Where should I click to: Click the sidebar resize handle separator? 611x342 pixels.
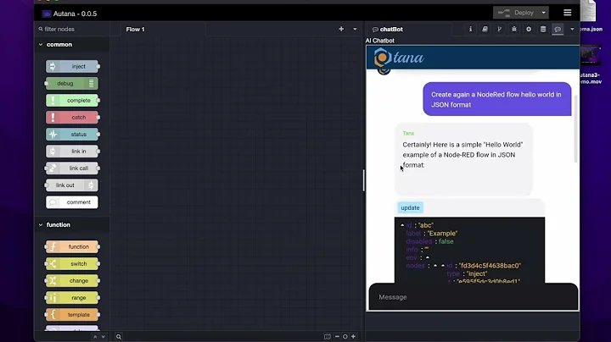point(363,180)
